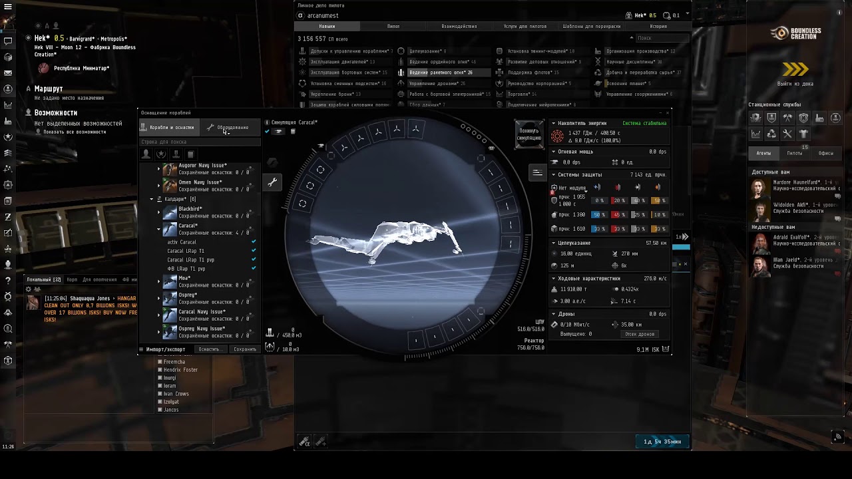852x479 pixels.
Task: Click the Сохранить button
Action: pos(245,349)
